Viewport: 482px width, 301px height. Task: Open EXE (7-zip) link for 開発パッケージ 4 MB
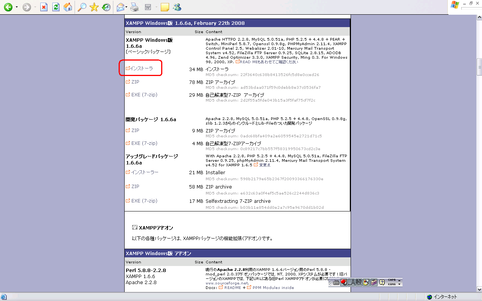[x=144, y=143]
